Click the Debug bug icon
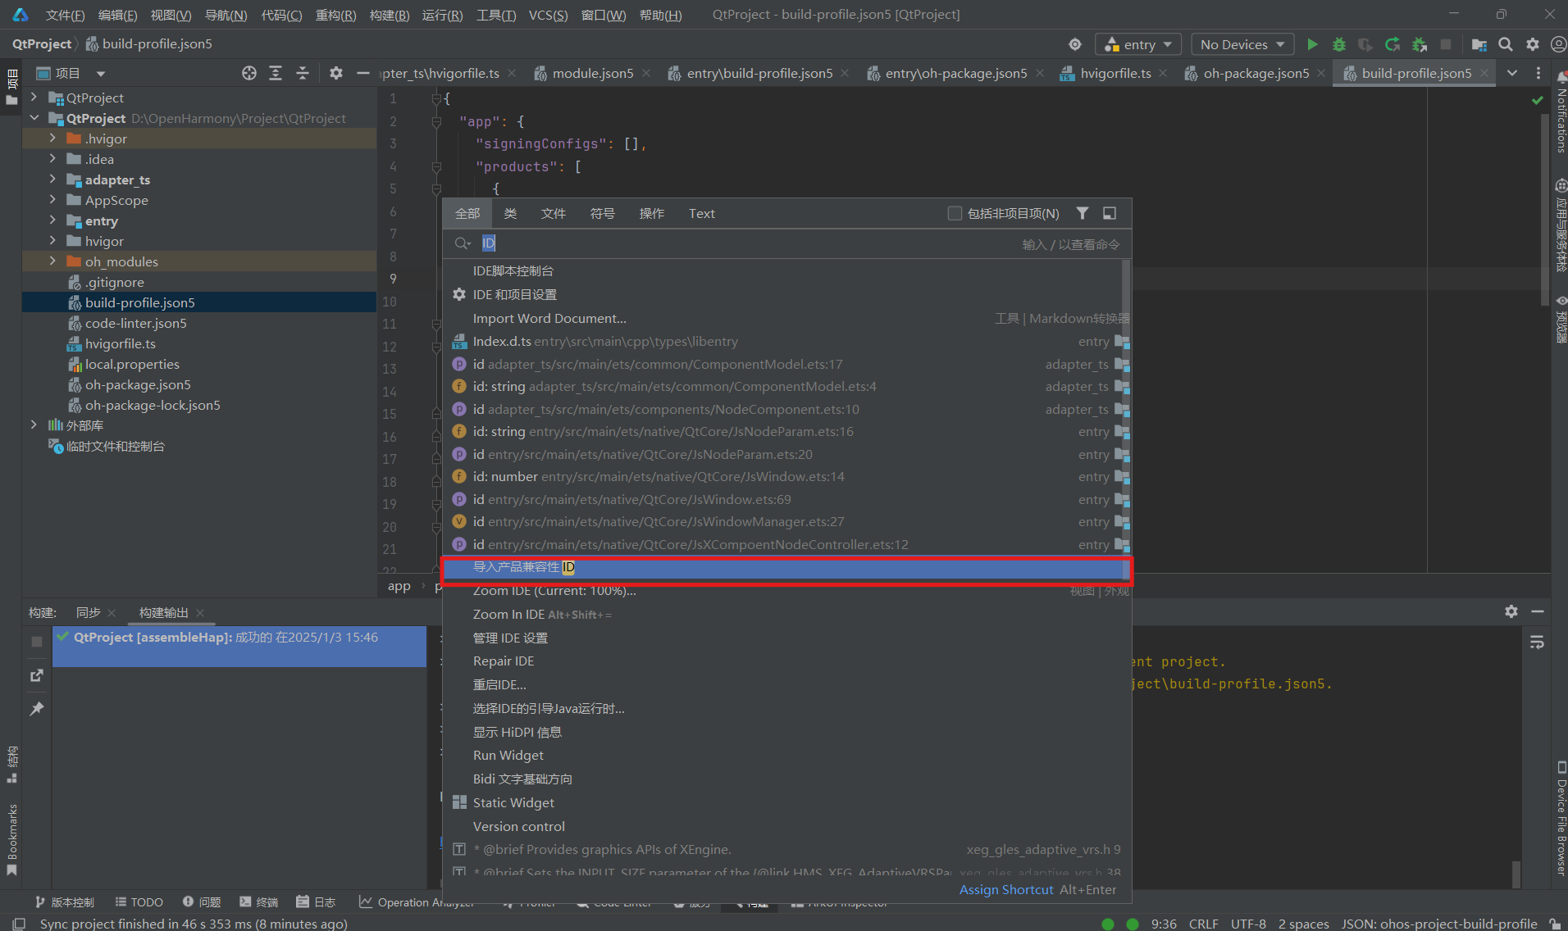 point(1339,44)
